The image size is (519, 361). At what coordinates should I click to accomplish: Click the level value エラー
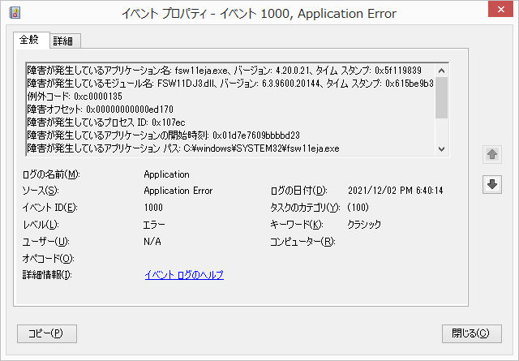154,225
